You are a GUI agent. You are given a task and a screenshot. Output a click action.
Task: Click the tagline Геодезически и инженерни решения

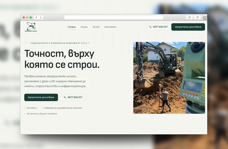(x=60, y=43)
